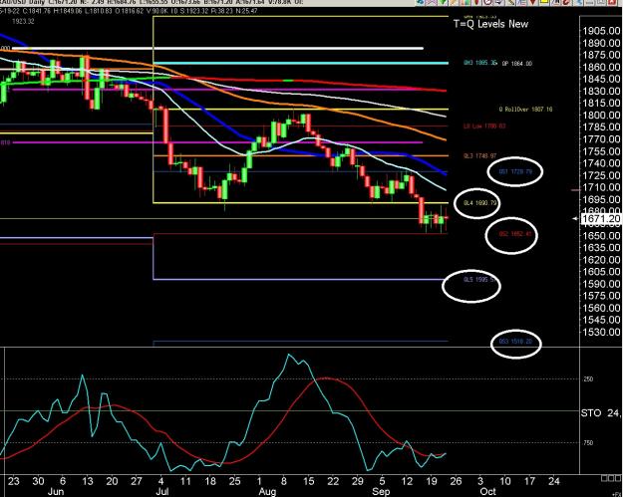Click date '27' on the time axis
Image resolution: width=623 pixels, height=497 pixels.
coord(137,481)
